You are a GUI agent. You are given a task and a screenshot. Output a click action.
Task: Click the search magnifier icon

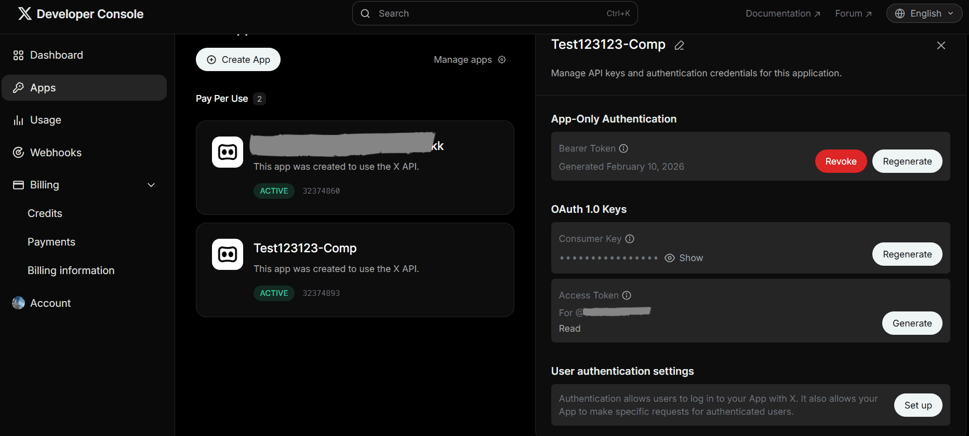coord(365,13)
